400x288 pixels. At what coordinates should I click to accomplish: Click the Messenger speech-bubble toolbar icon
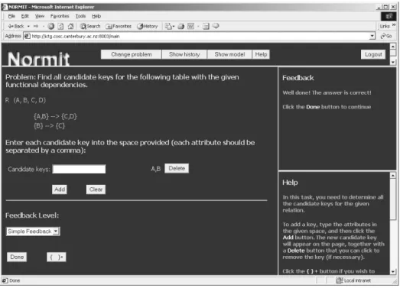[x=216, y=26]
